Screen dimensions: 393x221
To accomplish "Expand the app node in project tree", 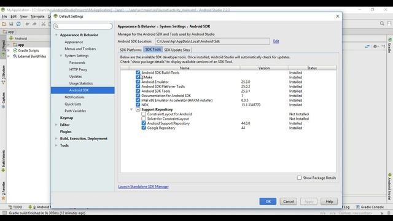I will click(9, 45).
